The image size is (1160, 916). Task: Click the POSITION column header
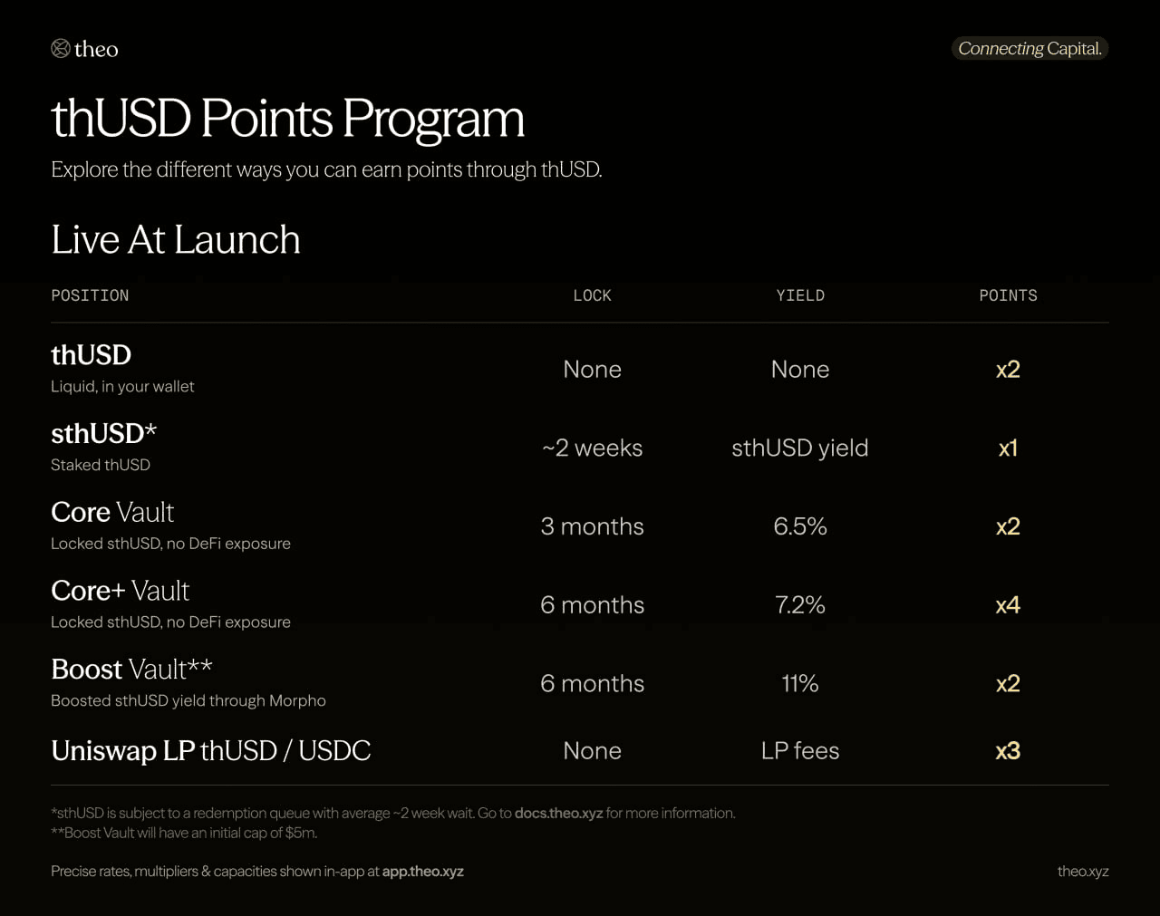pyautogui.click(x=90, y=295)
